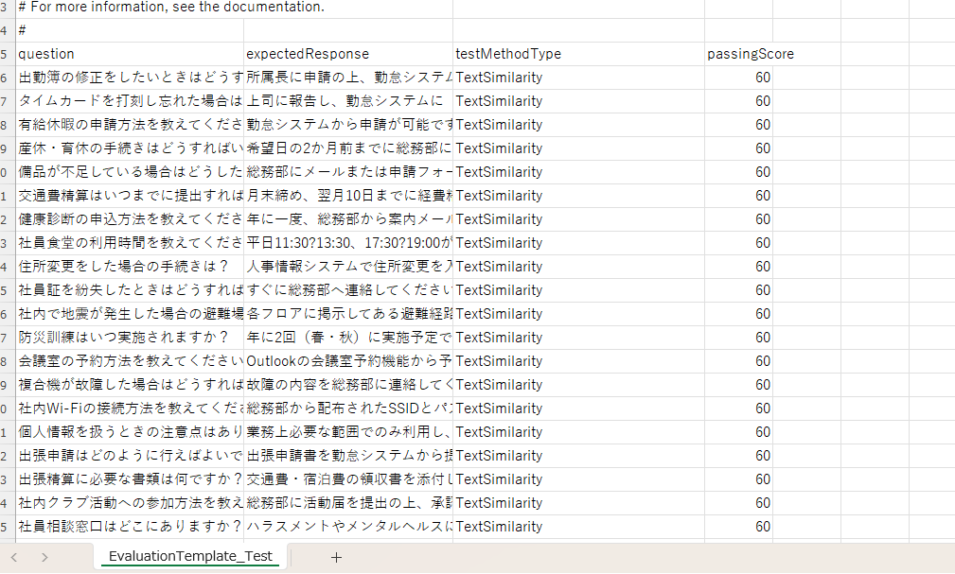
Task: Select response cell starting 'すぐに総務部へ連絡'
Action: [x=348, y=290]
